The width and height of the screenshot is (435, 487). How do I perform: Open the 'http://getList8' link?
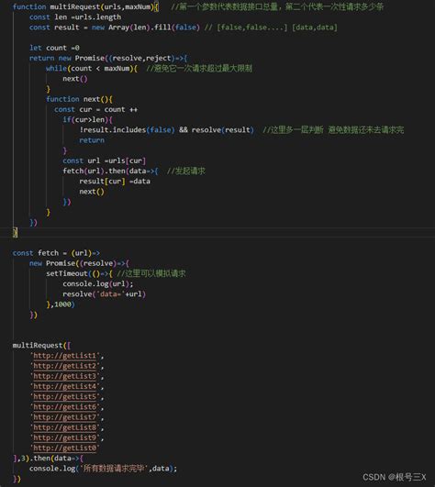pos(64,427)
